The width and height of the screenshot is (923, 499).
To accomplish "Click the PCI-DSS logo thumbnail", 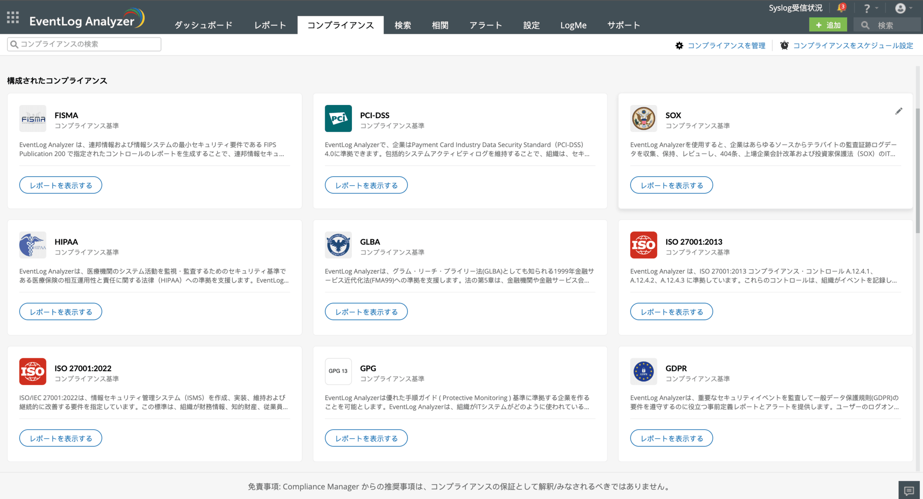I will point(338,119).
